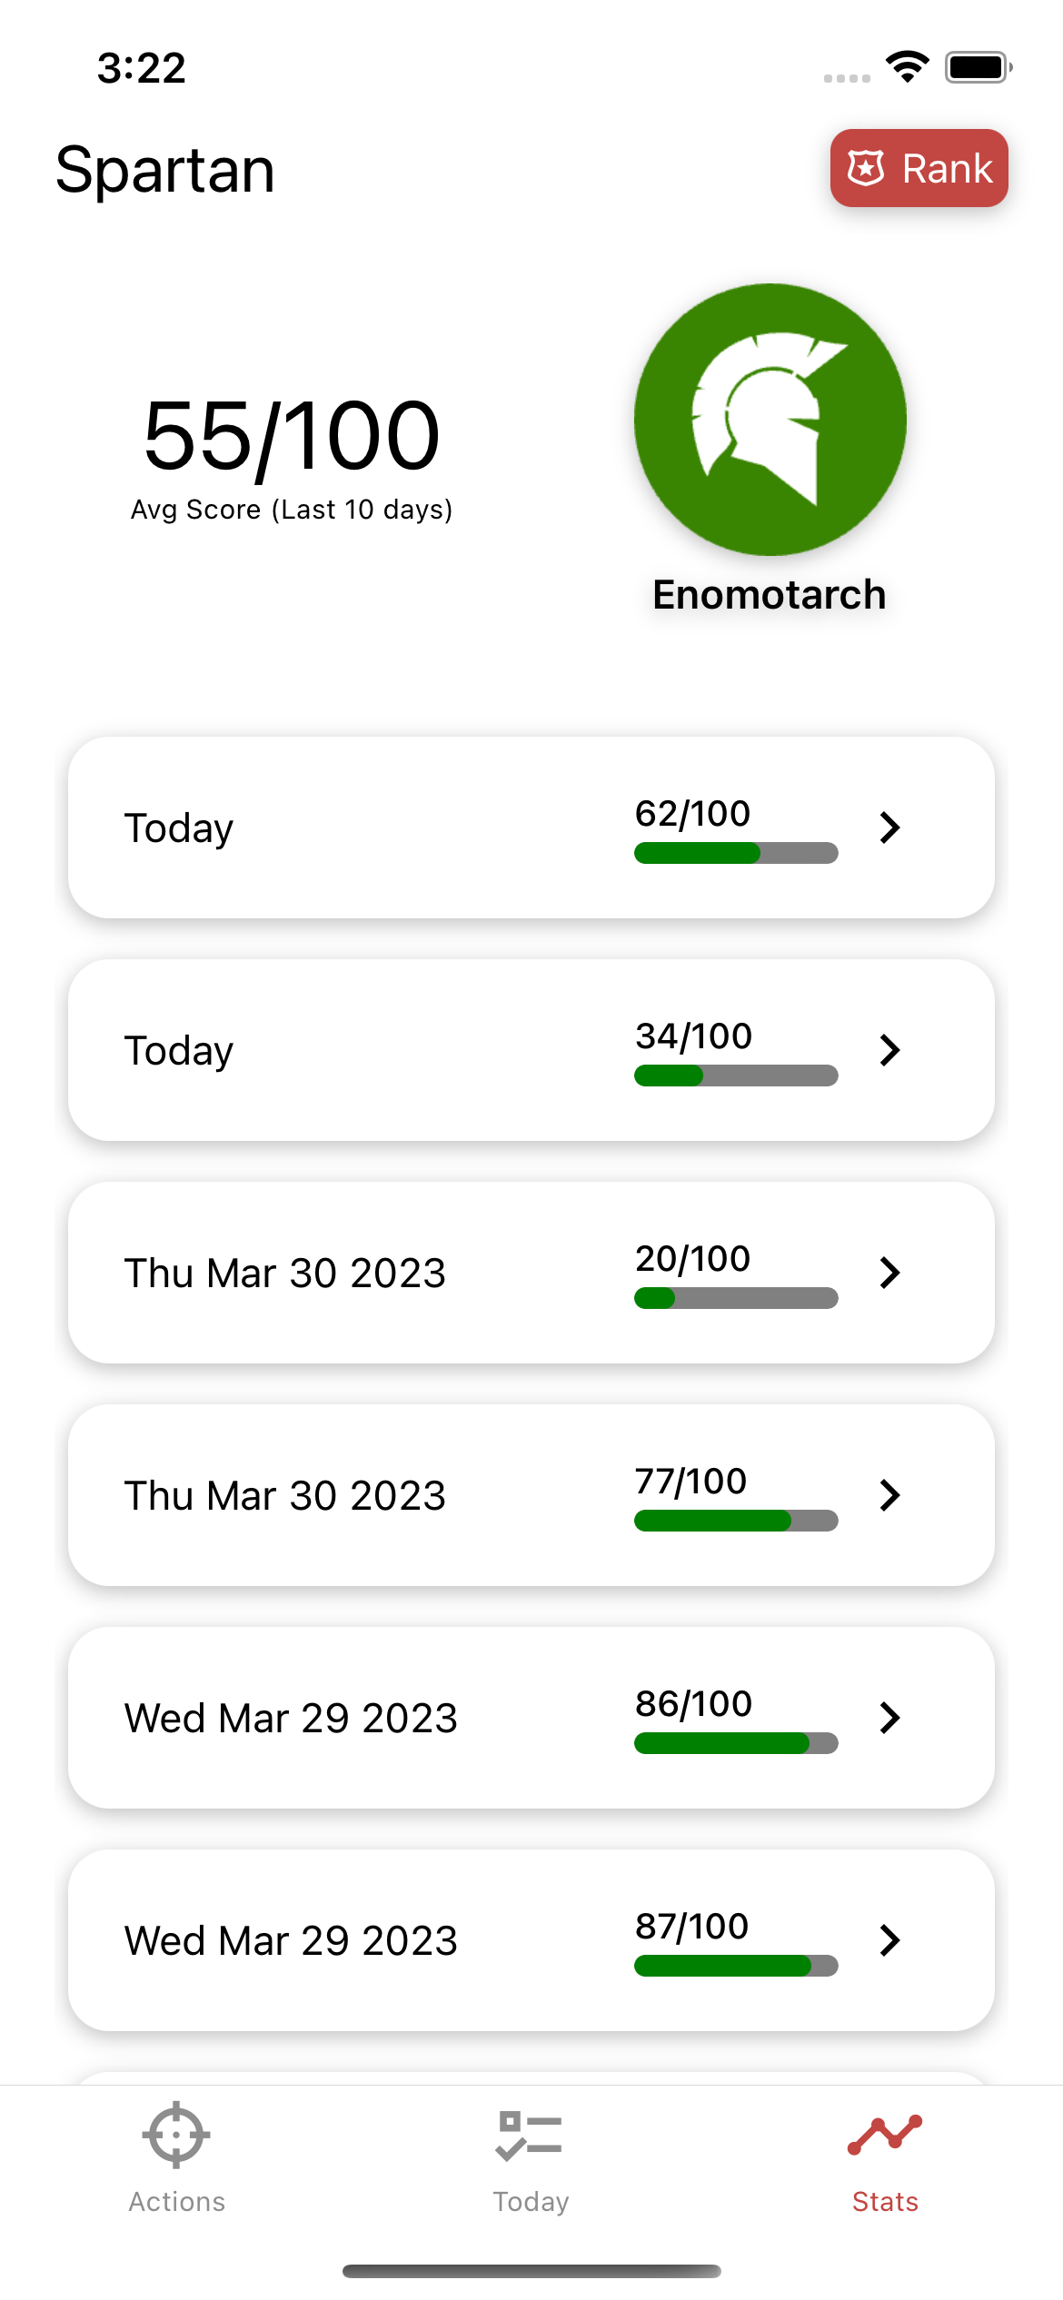
Task: Open the 62/100 Today entry chevron
Action: coord(889,828)
